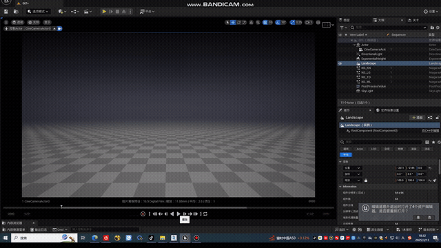The width and height of the screenshot is (441, 248).
Task: Start recording with the sequencer record button
Action: pos(143,214)
